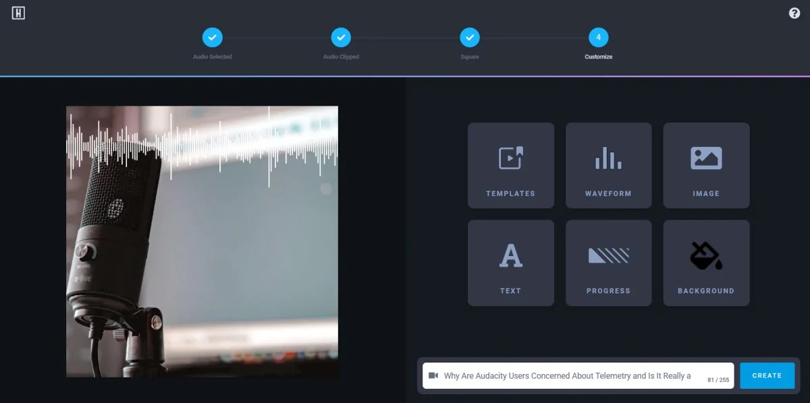
Task: Open the Waveform customization panel
Action: click(608, 165)
